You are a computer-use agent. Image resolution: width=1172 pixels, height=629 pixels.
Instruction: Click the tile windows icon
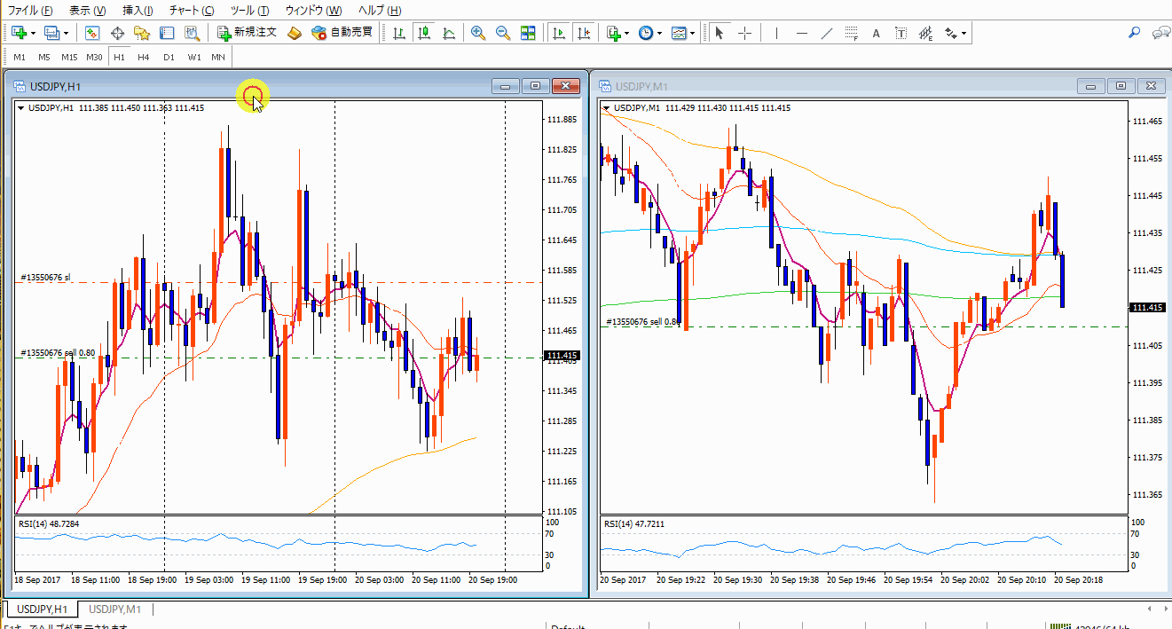coord(528,33)
